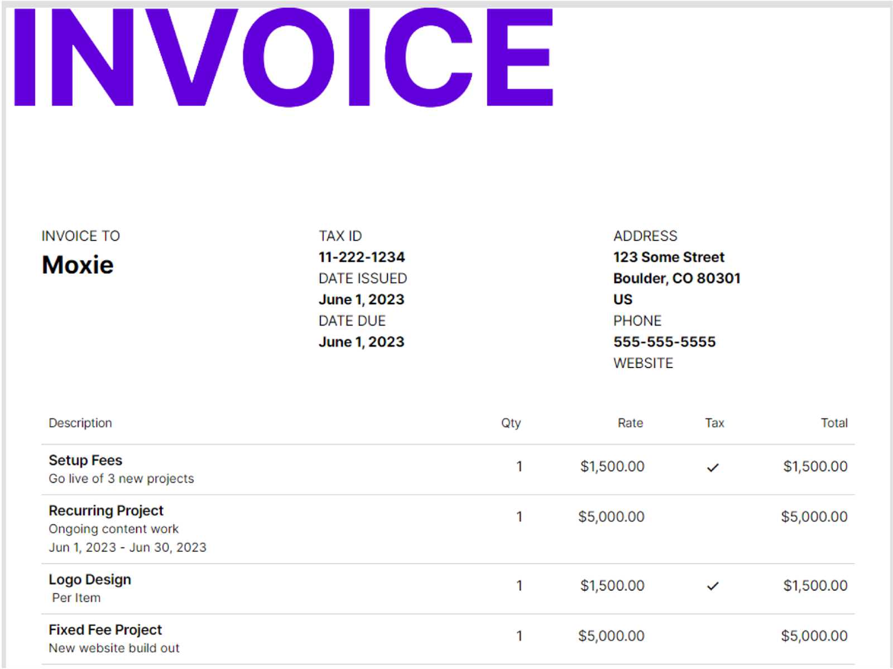Click the PHONE label

click(637, 321)
